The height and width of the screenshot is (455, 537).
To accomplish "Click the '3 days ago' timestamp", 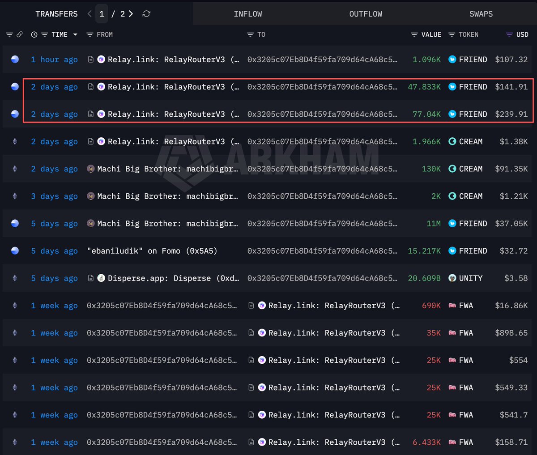I will tap(54, 196).
